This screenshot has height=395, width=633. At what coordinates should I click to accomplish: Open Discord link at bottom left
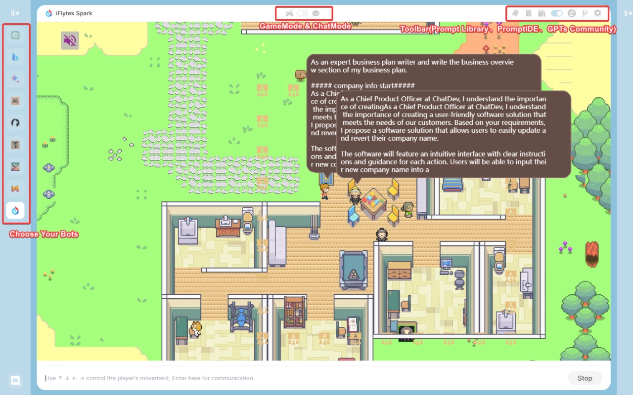15,381
